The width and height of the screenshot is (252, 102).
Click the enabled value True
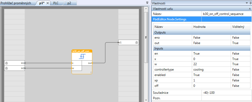(x=212, y=75)
